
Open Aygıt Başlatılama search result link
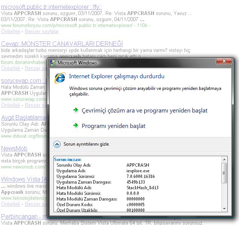[24, 117]
